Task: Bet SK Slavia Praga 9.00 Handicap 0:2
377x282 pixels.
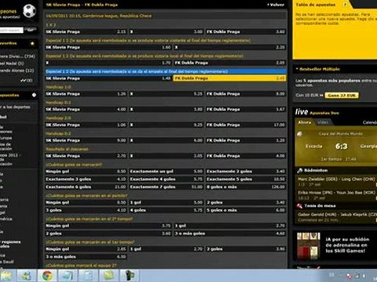Action: pyautogui.click(x=86, y=140)
